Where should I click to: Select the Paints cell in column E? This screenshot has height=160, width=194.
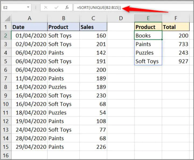pos(148,44)
